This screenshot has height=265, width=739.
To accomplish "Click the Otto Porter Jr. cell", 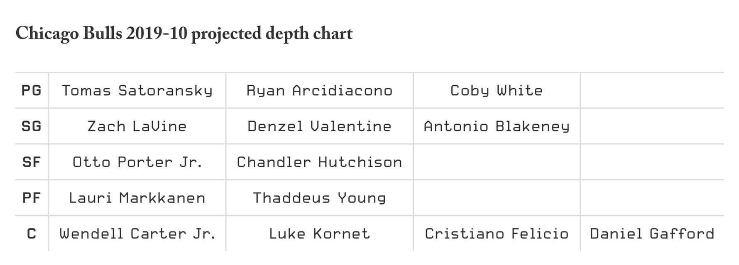I will pyautogui.click(x=137, y=162).
